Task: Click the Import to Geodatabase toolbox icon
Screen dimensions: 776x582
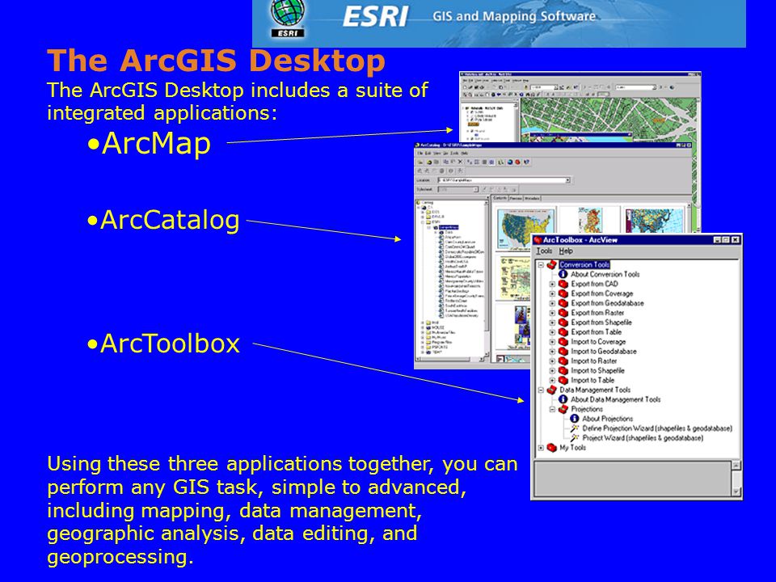Action: 563,352
